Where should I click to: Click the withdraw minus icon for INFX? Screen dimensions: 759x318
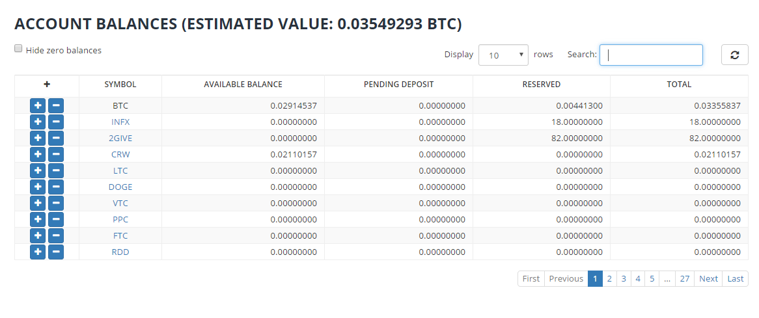[56, 122]
